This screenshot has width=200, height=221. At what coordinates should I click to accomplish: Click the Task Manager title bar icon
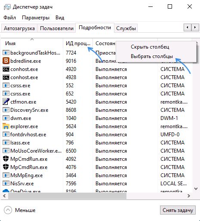point(7,7)
